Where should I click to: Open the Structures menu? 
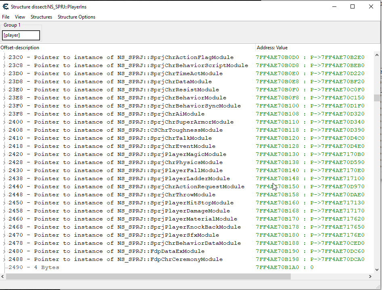[x=41, y=17]
